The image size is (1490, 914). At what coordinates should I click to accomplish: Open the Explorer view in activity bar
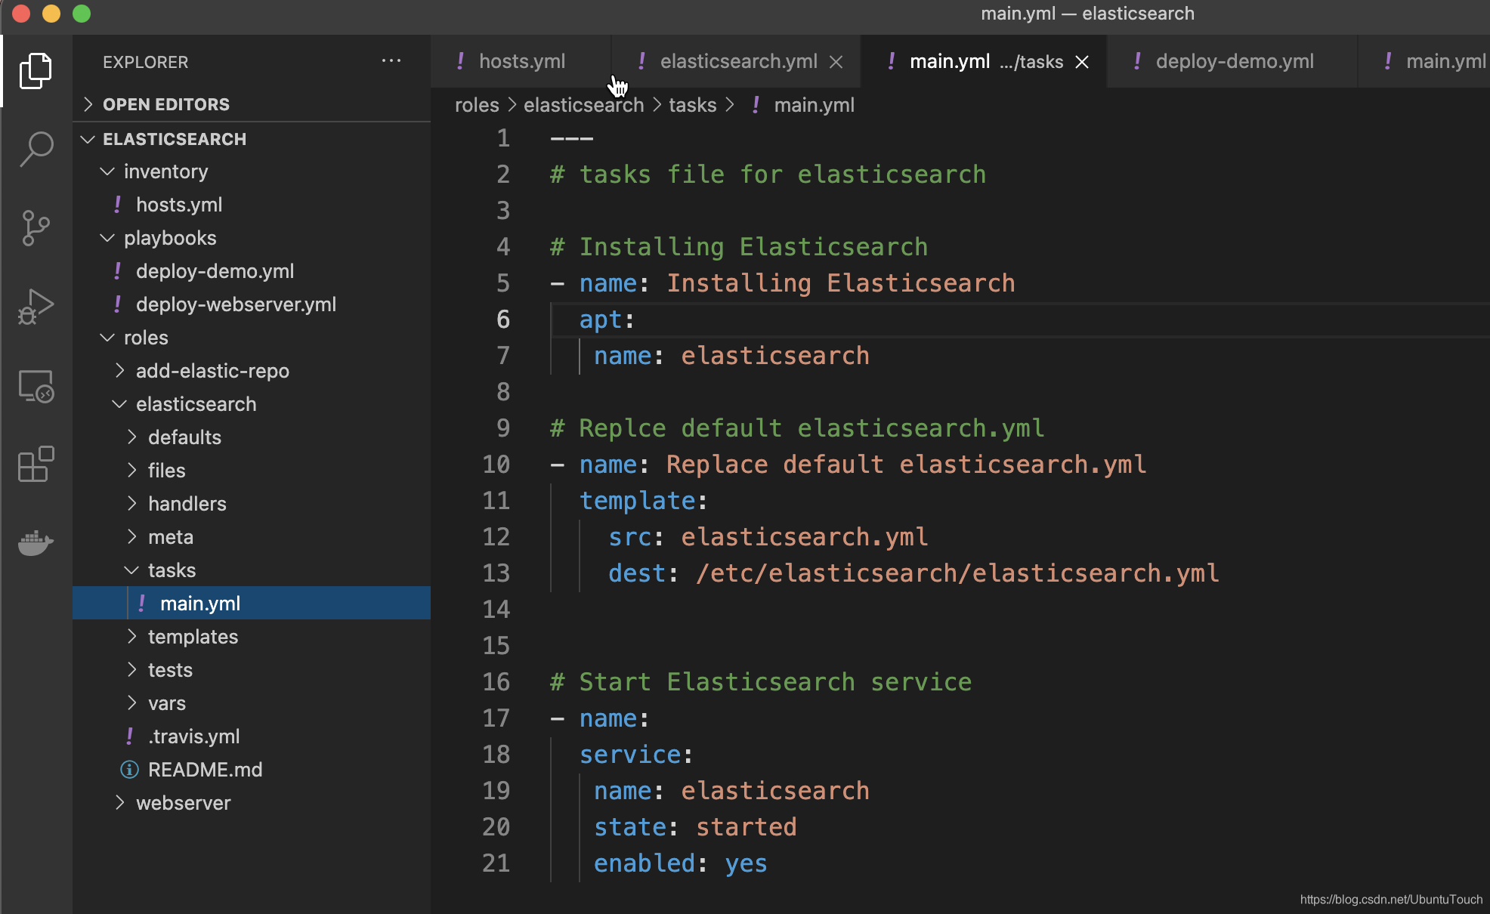coord(36,71)
